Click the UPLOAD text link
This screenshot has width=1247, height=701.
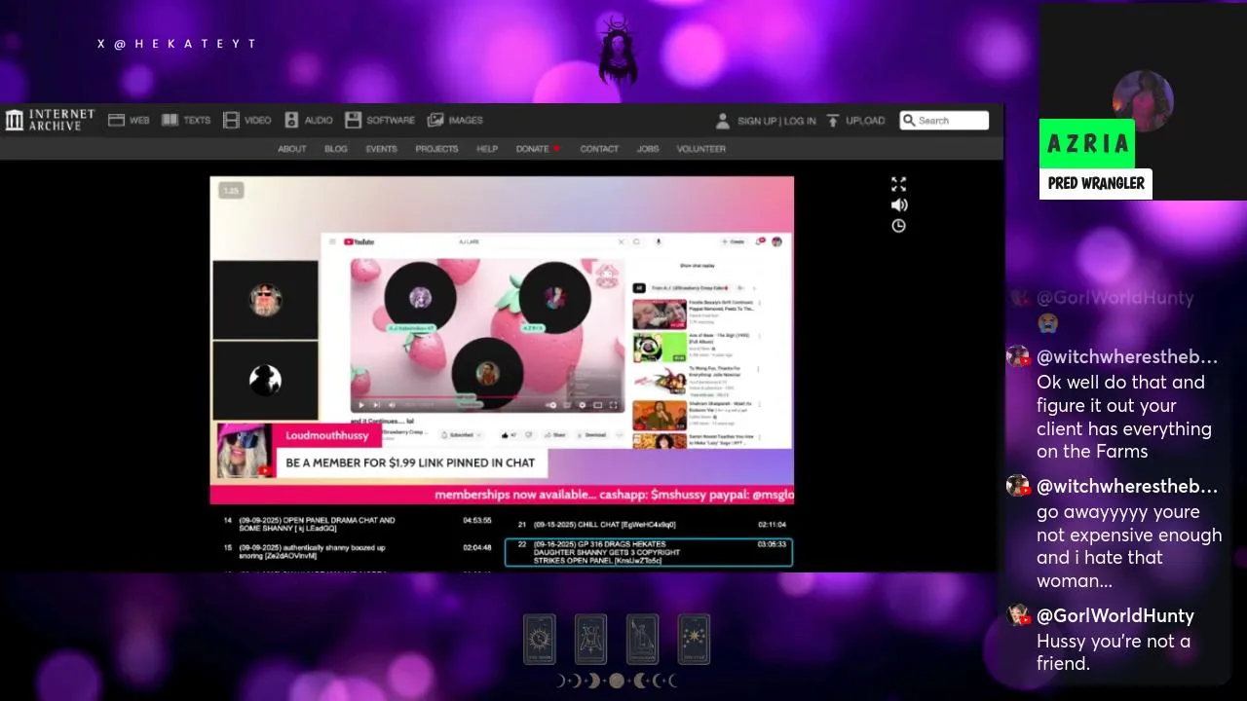coord(865,121)
